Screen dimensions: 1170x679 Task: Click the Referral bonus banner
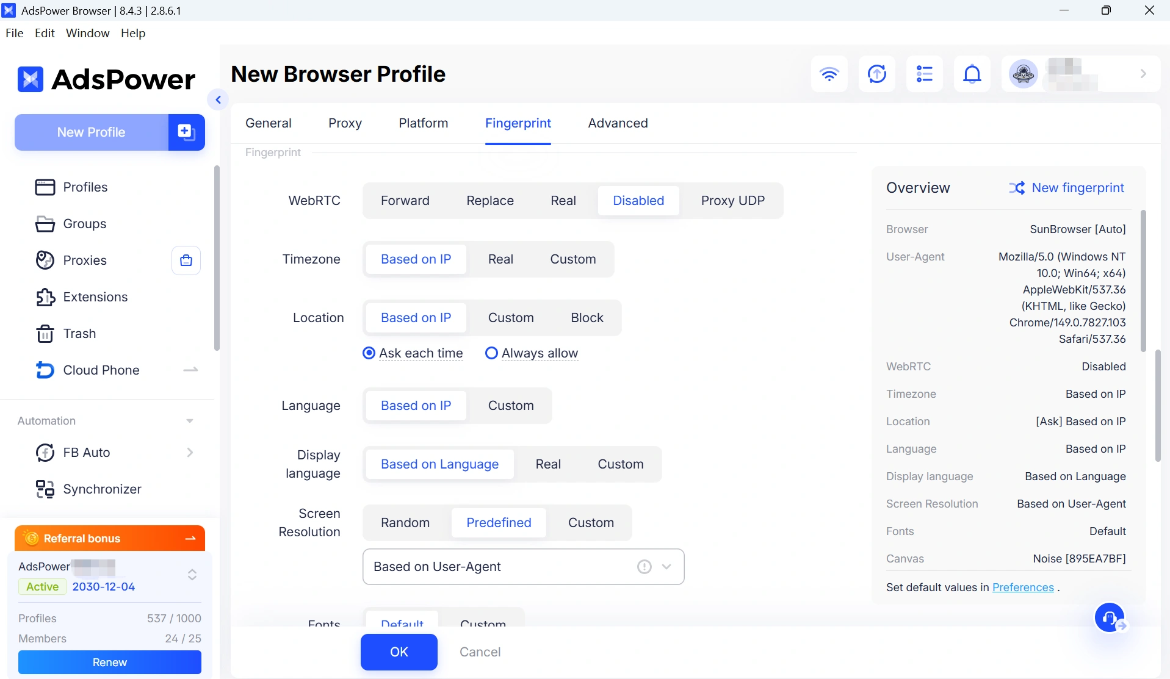pyautogui.click(x=110, y=538)
